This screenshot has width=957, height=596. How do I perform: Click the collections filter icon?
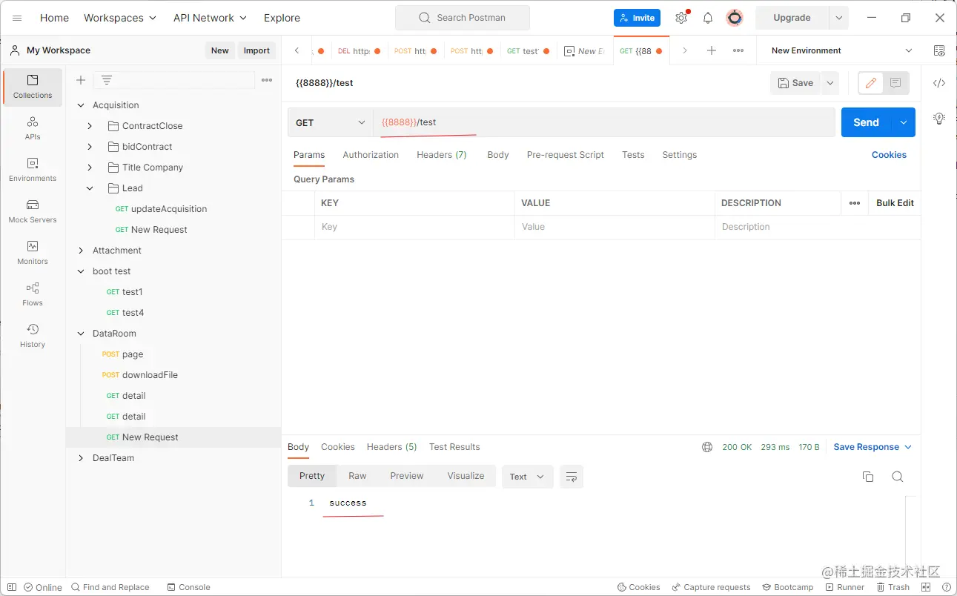[x=107, y=80]
